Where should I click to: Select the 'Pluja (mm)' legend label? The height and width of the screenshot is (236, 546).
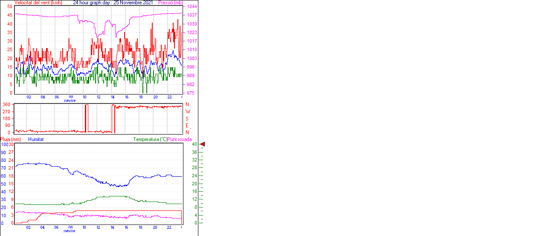point(11,139)
